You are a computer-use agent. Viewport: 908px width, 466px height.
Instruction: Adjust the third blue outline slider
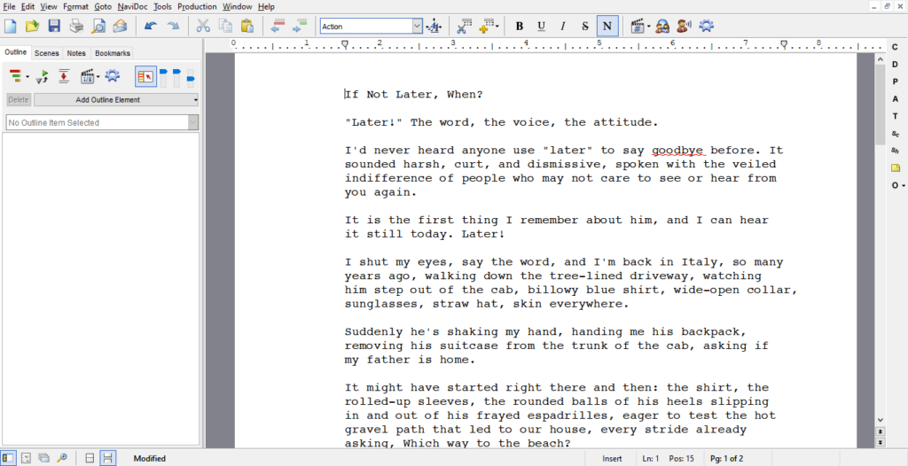click(191, 78)
